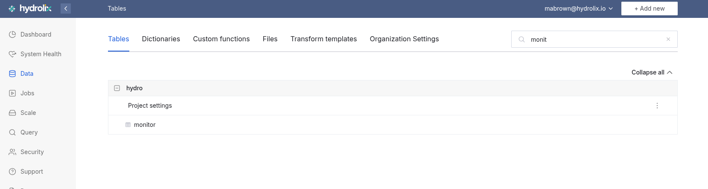Collapse the sidebar with chevron button
Screen dimensions: 708x189
tap(66, 9)
